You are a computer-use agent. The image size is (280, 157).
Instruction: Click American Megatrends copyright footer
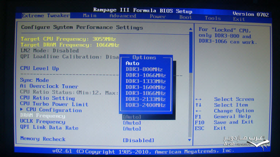click(x=143, y=152)
